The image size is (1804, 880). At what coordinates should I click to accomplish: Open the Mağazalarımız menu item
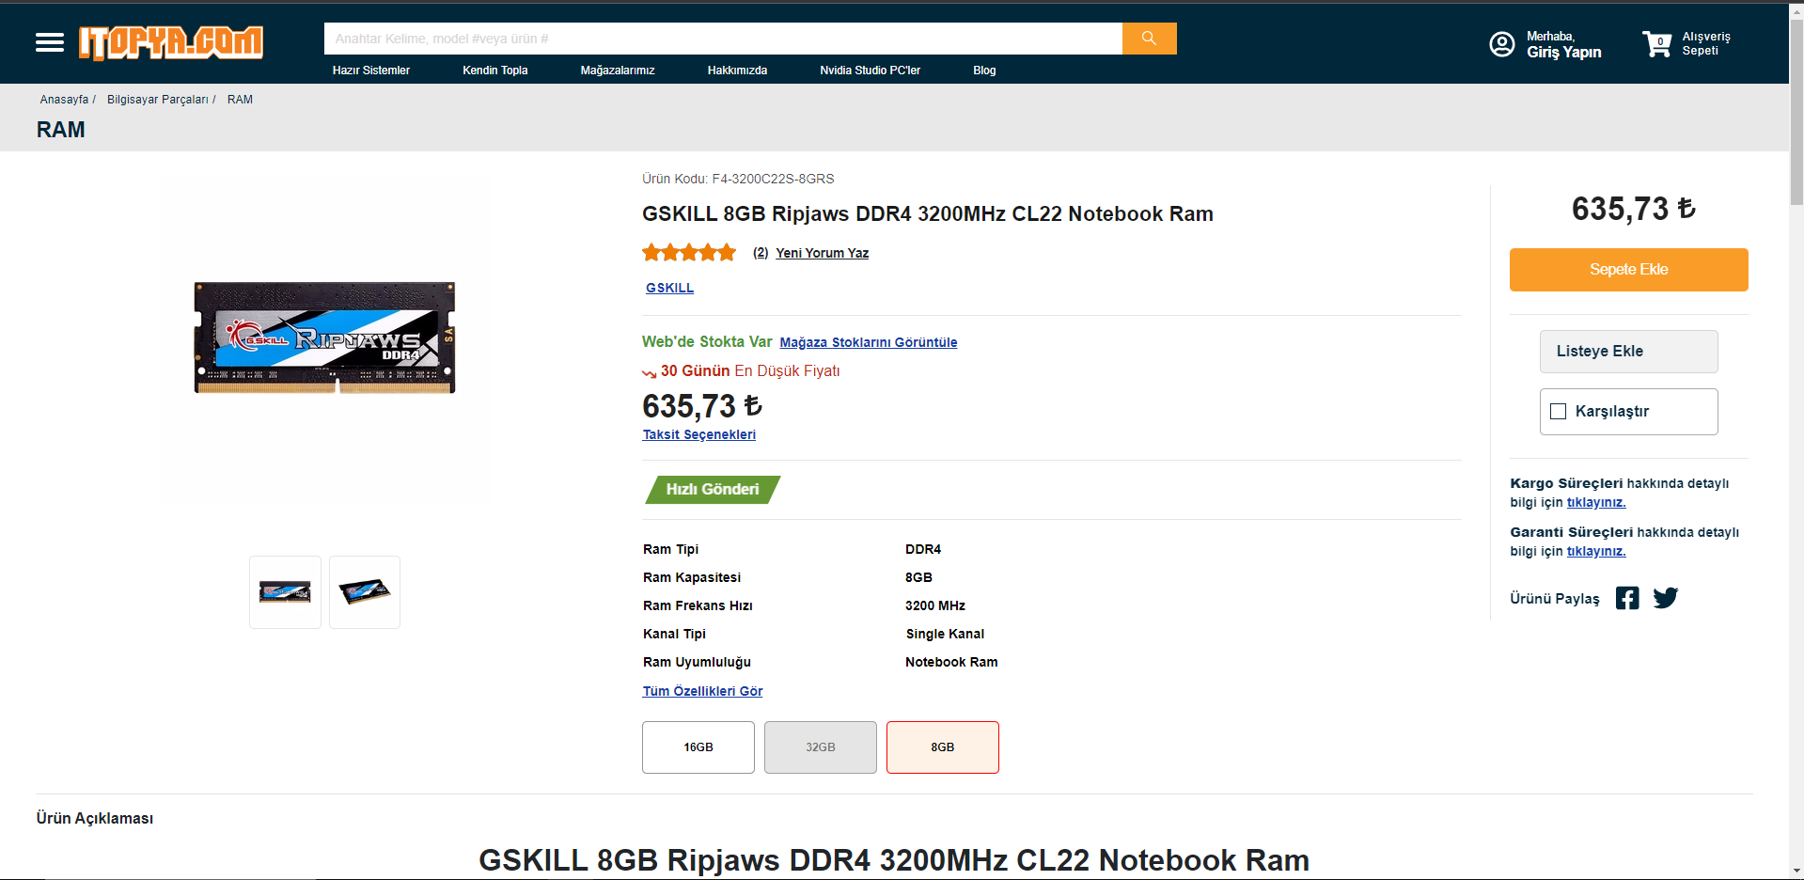pyautogui.click(x=618, y=71)
